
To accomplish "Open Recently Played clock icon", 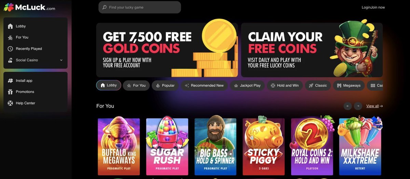I will [x=10, y=49].
